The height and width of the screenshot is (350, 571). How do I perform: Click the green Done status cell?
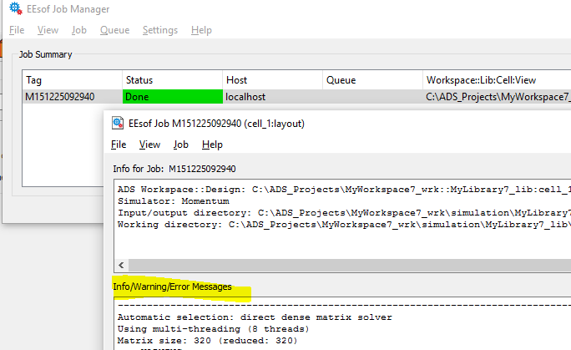click(x=172, y=97)
